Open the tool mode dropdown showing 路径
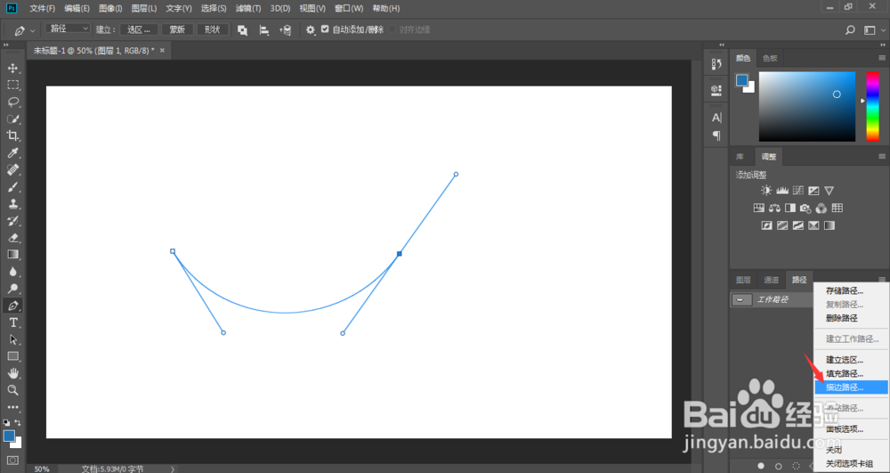The width and height of the screenshot is (890, 473). click(x=68, y=29)
